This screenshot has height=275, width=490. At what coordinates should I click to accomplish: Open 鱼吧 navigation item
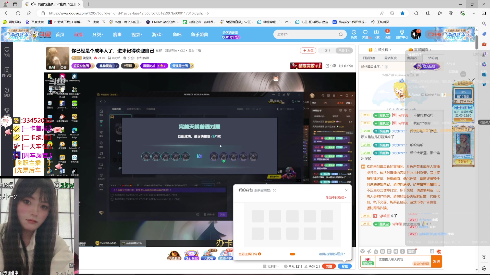pos(177,35)
